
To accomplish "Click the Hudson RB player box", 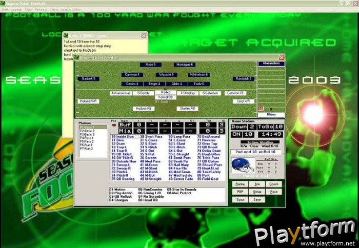I will point(144,109).
